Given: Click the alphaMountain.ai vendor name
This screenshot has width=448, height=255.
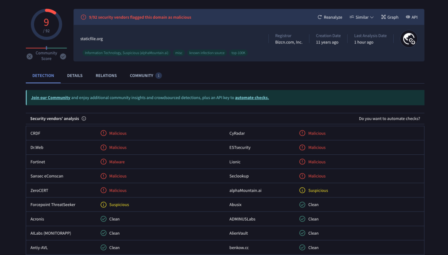Looking at the screenshot, I should pos(246,190).
